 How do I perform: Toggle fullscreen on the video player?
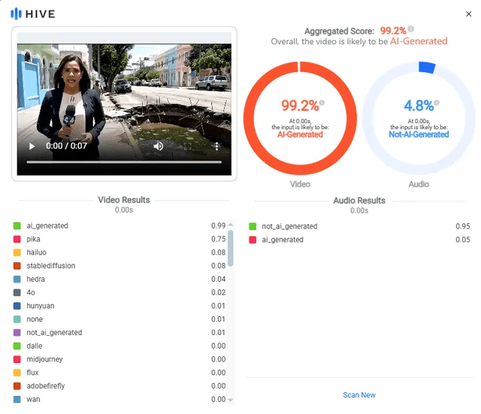click(x=187, y=147)
